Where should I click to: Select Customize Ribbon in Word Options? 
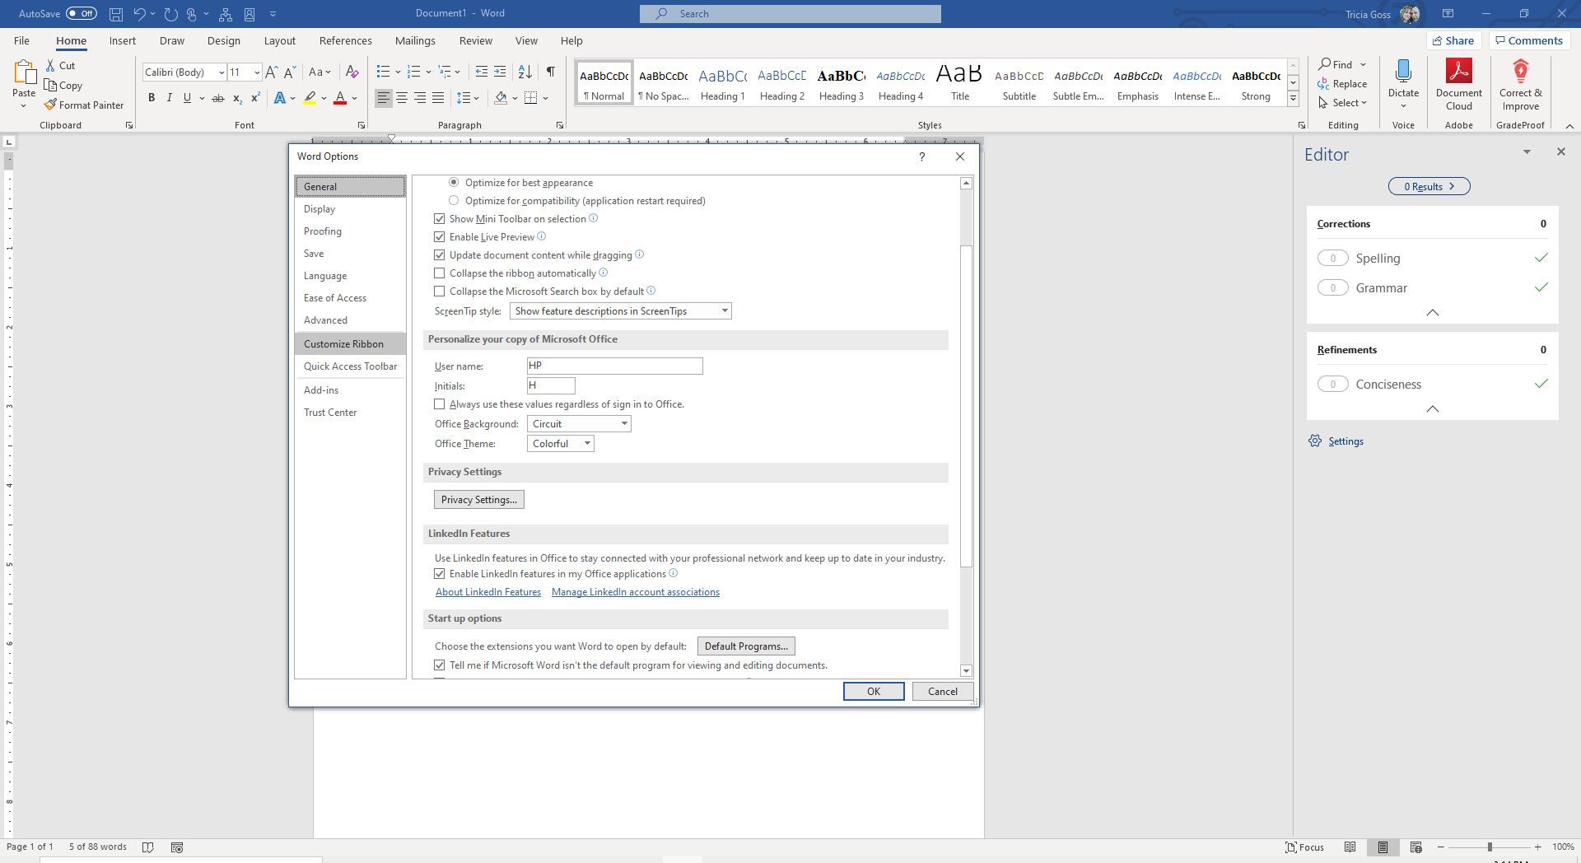[350, 344]
